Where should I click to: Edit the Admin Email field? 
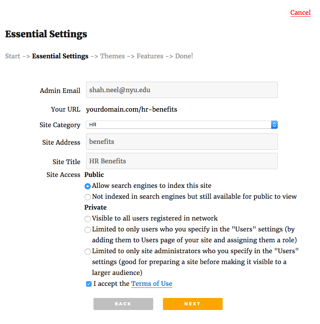click(x=182, y=90)
